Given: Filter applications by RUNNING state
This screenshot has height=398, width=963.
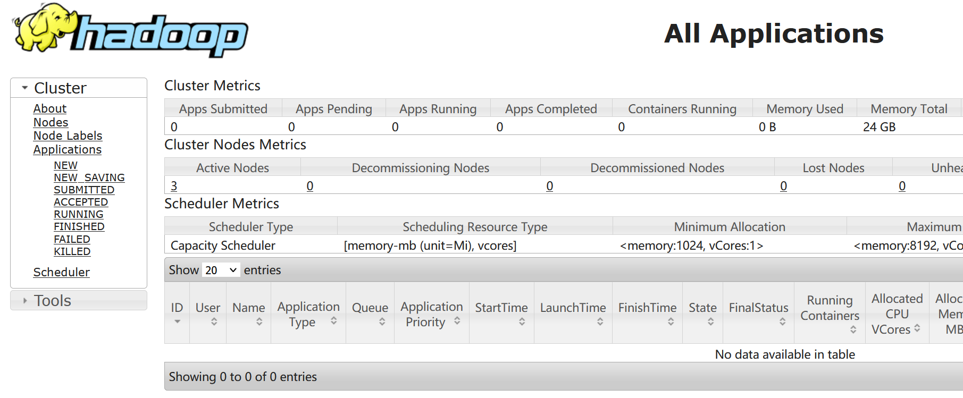Looking at the screenshot, I should click(x=79, y=214).
